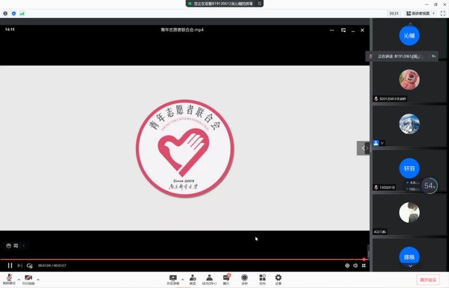The width and height of the screenshot is (449, 288).
Task: Pause the playing video
Action: (x=10, y=266)
